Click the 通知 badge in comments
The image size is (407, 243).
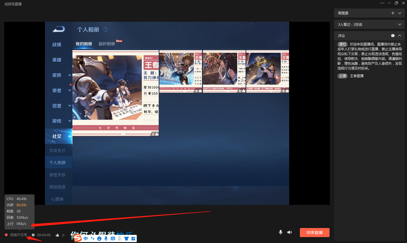(x=343, y=44)
